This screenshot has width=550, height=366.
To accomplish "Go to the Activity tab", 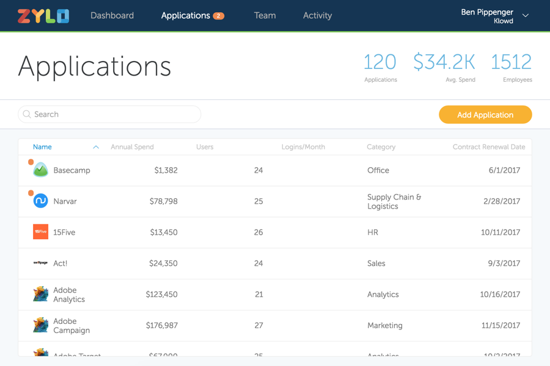I will [317, 16].
